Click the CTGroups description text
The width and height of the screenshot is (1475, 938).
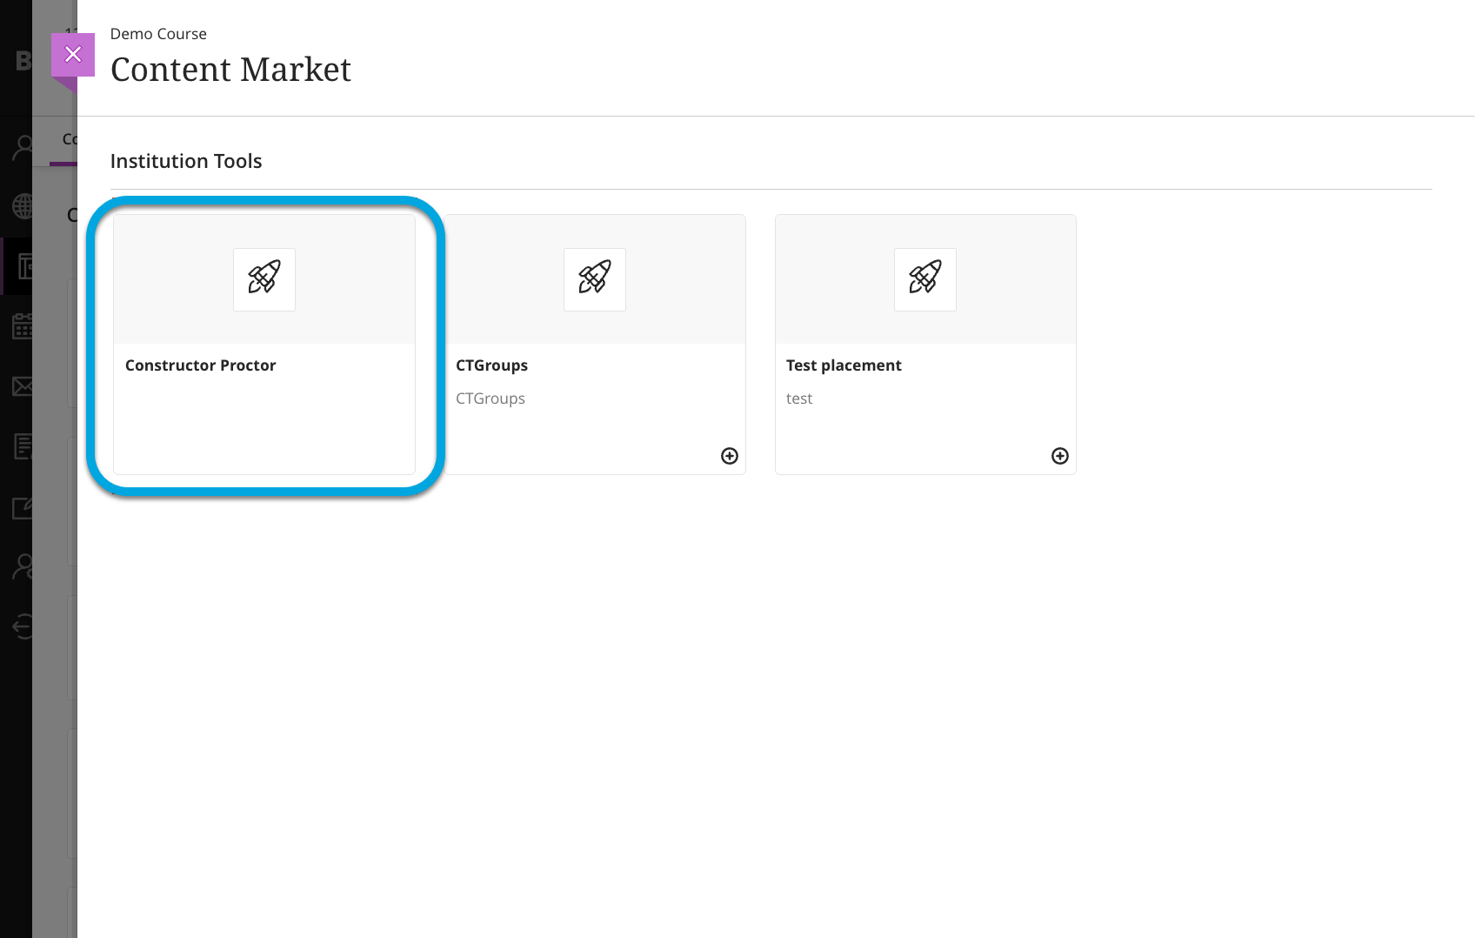[x=491, y=399]
